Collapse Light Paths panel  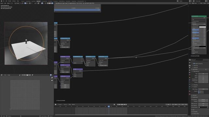click(195, 69)
